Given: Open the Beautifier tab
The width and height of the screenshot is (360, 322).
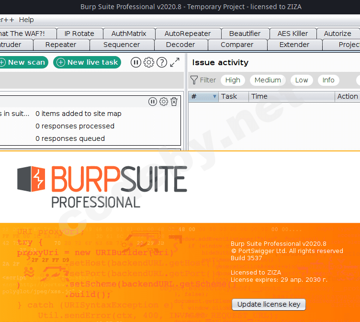Looking at the screenshot, I should (245, 34).
